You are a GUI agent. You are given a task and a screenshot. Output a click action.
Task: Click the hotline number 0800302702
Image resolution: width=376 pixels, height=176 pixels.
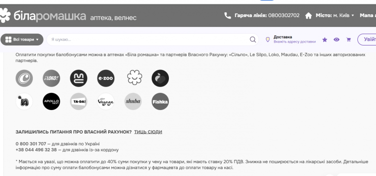(283, 16)
